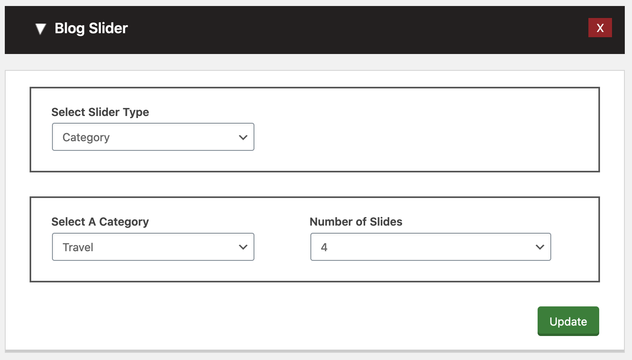Open the Select A Category dropdown
632x360 pixels.
click(x=153, y=247)
